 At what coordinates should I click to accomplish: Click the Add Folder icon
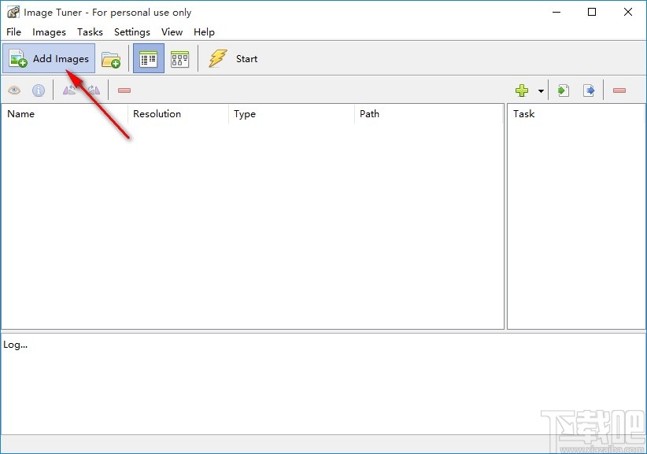pyautogui.click(x=111, y=59)
